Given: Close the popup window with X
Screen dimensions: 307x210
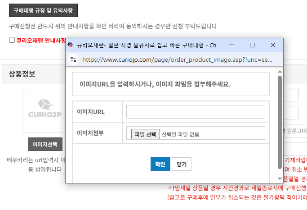Looking at the screenshot, I should 272,45.
